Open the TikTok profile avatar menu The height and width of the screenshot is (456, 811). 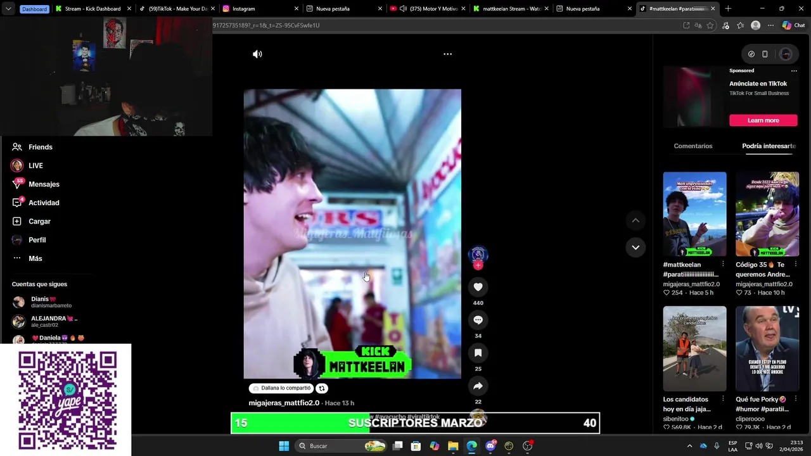tap(786, 54)
